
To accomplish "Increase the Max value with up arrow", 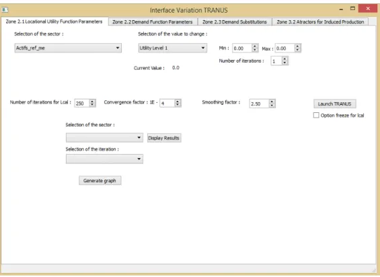I will (298, 46).
